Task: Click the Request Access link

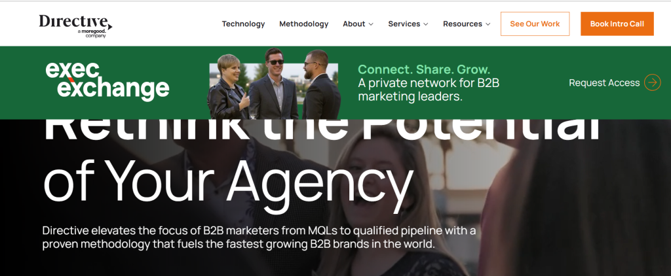Action: (x=604, y=83)
